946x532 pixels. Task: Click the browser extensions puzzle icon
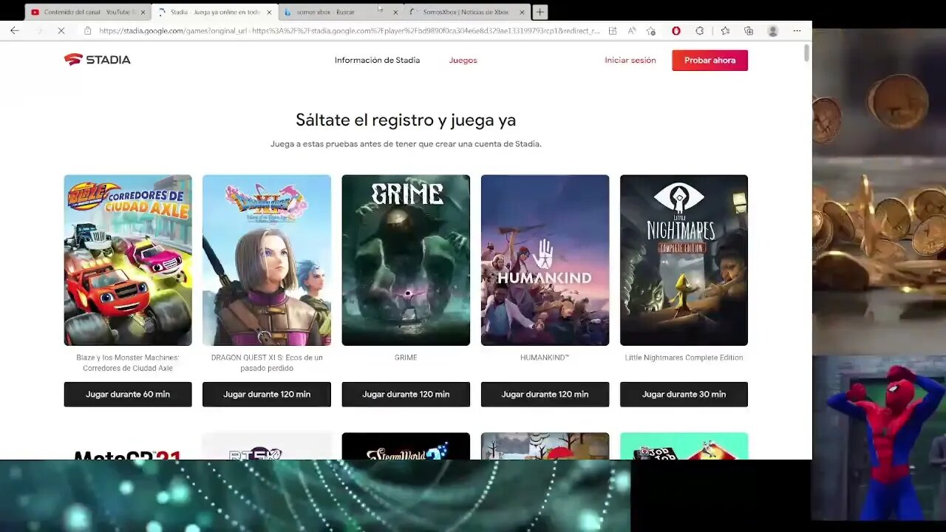[700, 31]
